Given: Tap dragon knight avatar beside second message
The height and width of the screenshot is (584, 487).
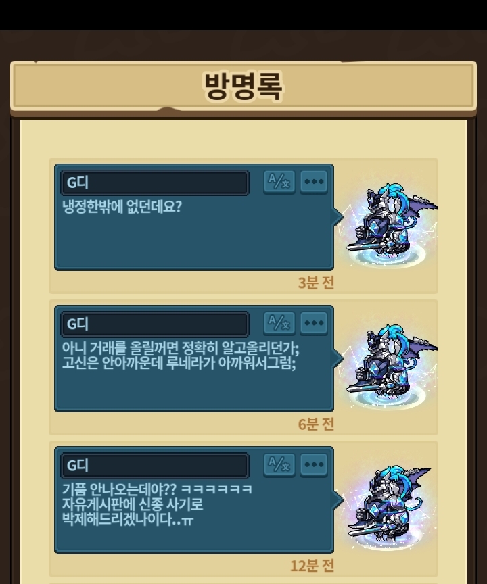Looking at the screenshot, I should click(x=389, y=365).
